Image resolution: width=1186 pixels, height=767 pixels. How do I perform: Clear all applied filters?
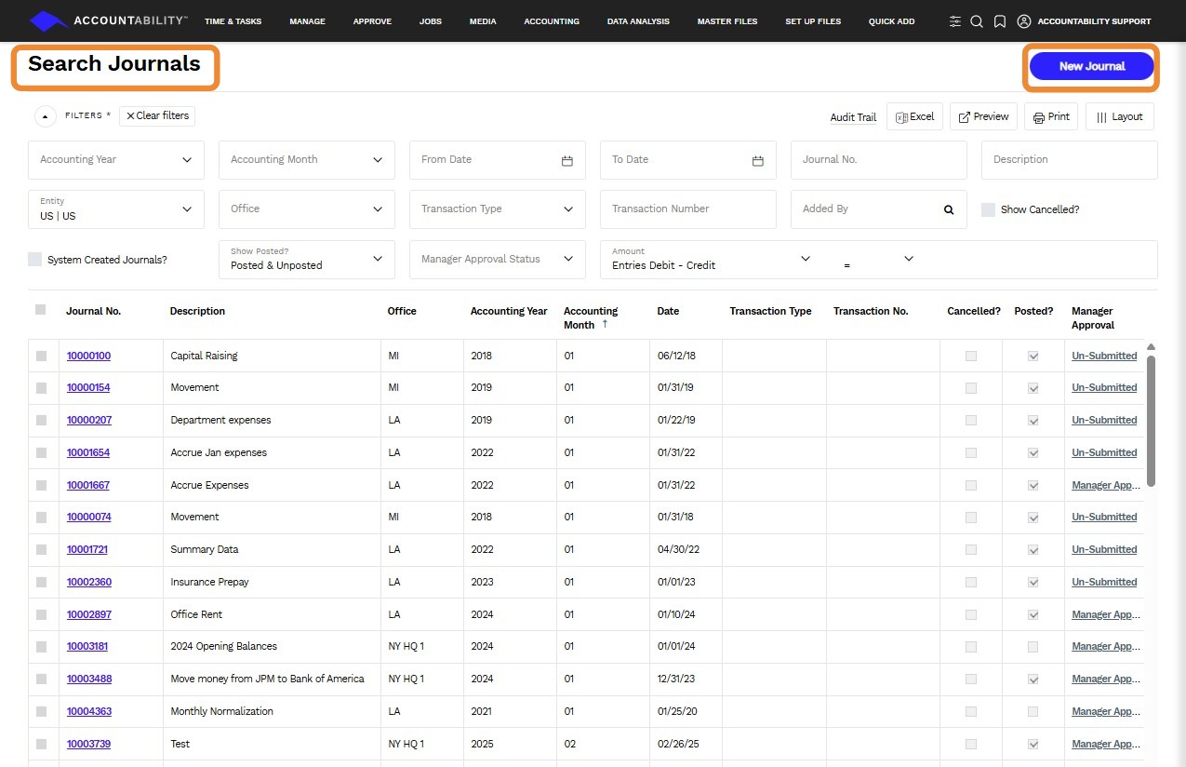coord(157,115)
